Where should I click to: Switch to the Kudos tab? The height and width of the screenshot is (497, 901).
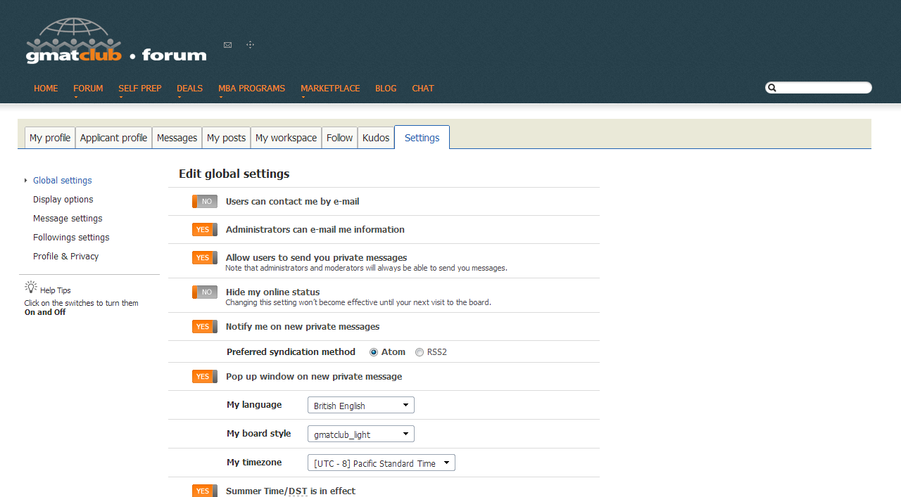tap(376, 138)
